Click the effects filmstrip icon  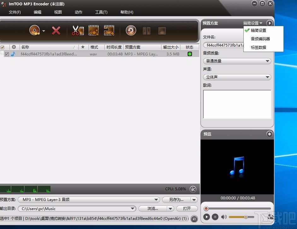click(93, 31)
